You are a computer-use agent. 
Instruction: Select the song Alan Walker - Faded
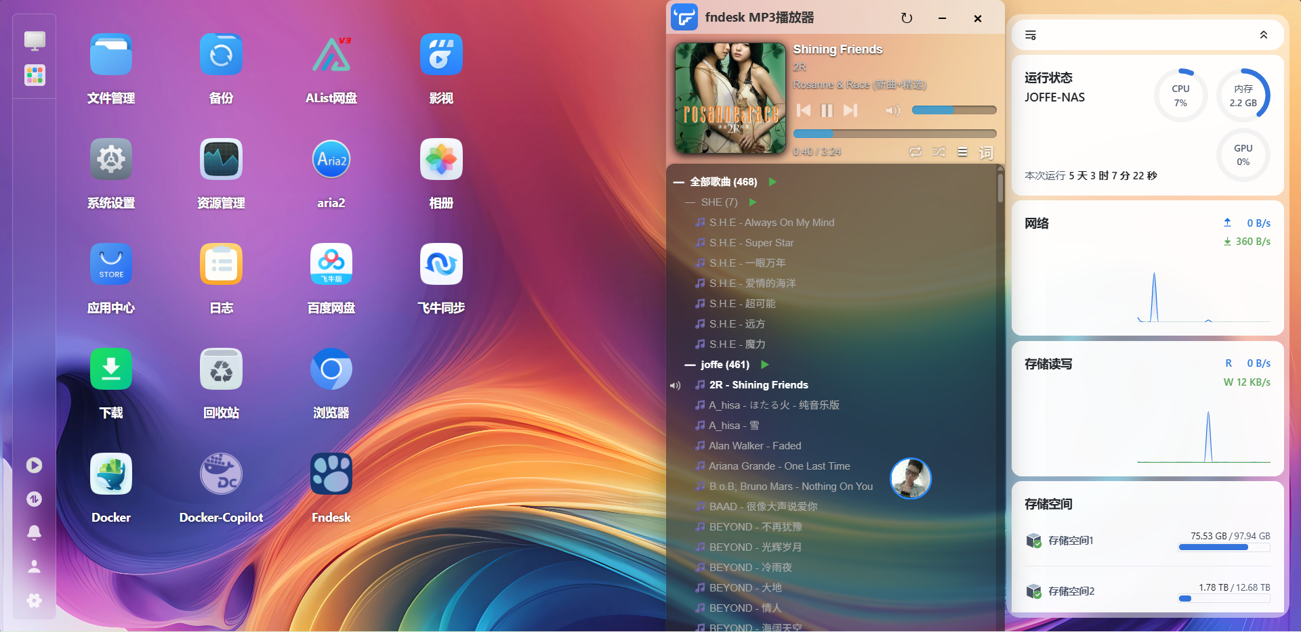755,445
